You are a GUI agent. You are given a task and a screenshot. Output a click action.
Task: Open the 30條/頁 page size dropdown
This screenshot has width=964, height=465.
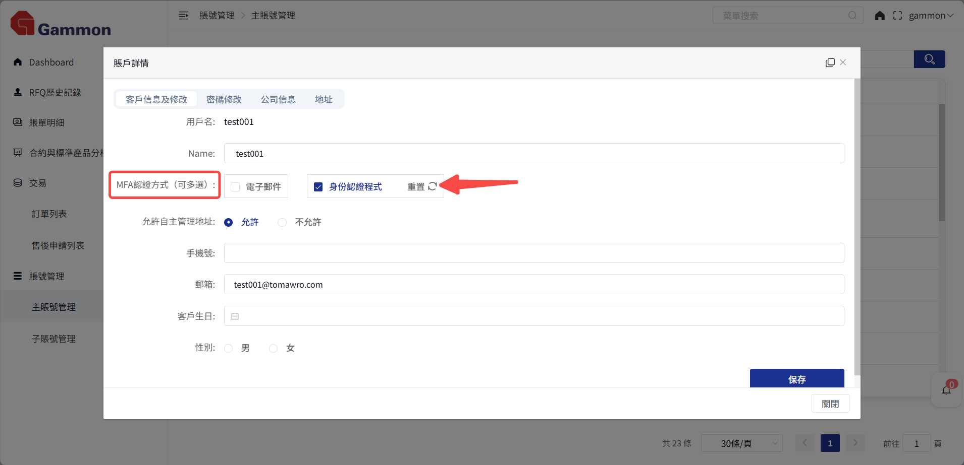click(741, 443)
